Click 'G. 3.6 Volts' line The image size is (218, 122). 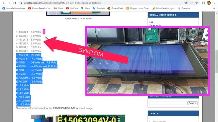23,89
